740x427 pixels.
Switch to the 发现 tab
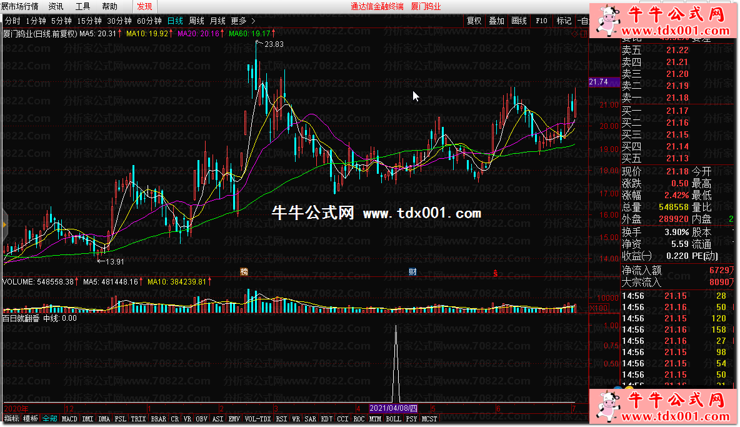coord(144,6)
